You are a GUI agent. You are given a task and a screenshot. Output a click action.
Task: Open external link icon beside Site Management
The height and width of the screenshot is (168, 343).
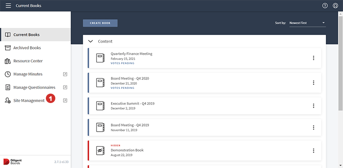pos(65,100)
